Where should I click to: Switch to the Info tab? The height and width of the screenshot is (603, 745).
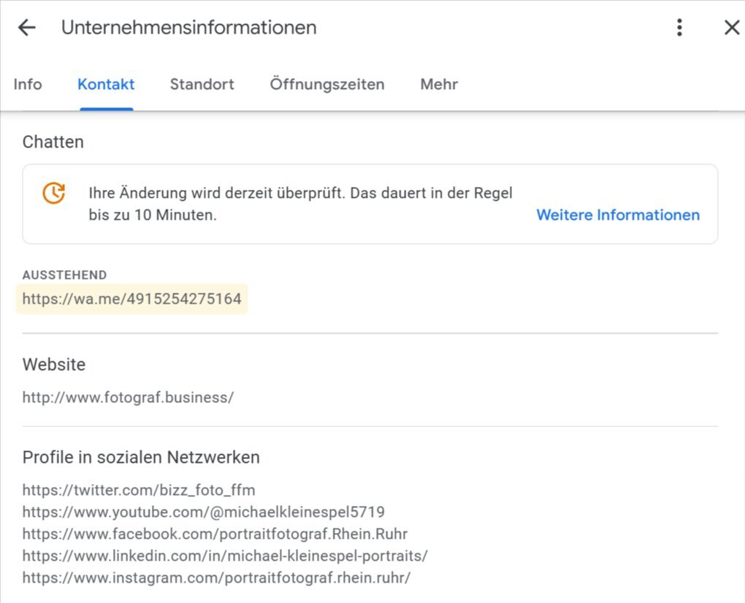point(28,84)
